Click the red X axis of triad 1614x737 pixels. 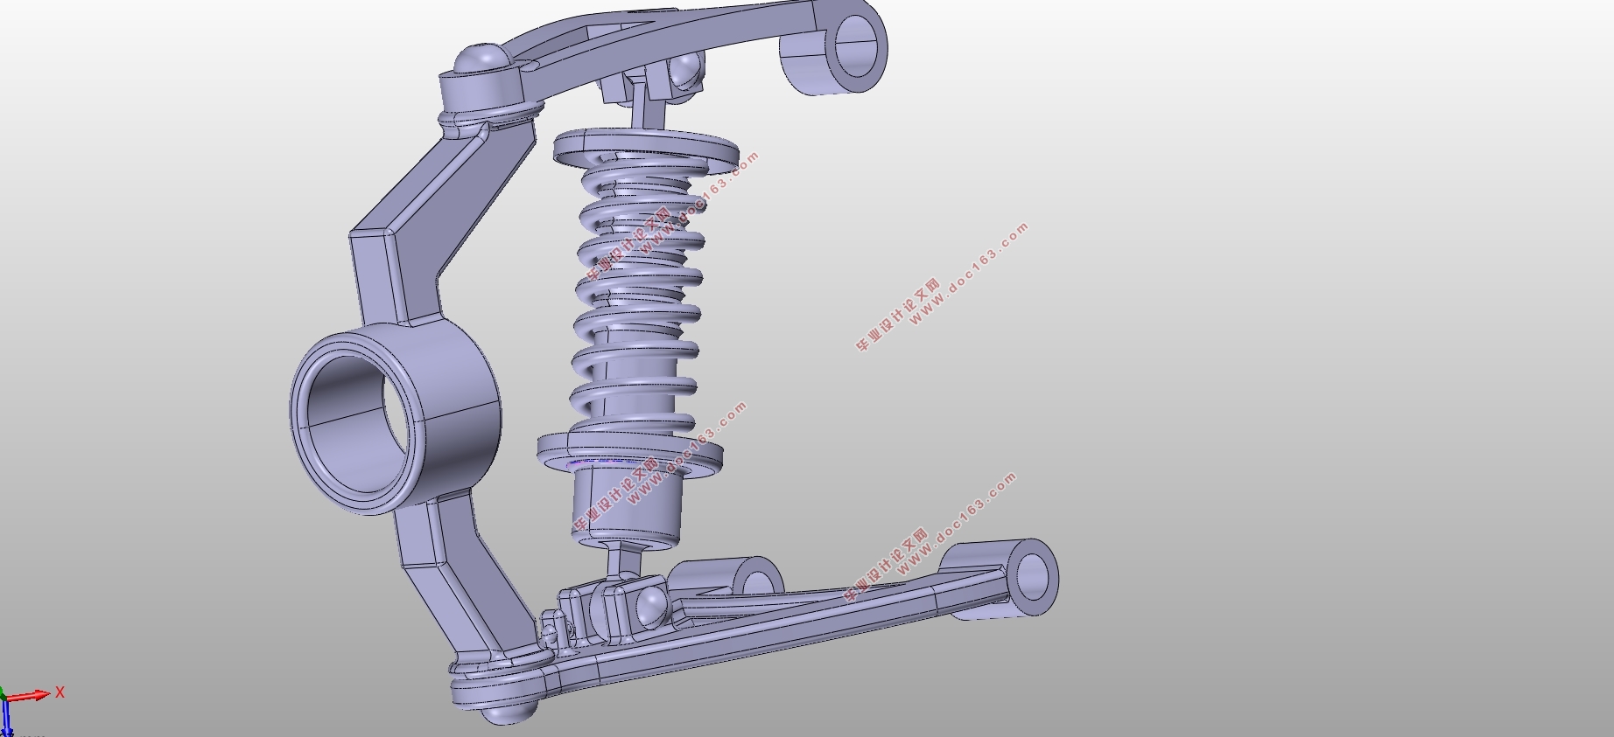pyautogui.click(x=28, y=697)
